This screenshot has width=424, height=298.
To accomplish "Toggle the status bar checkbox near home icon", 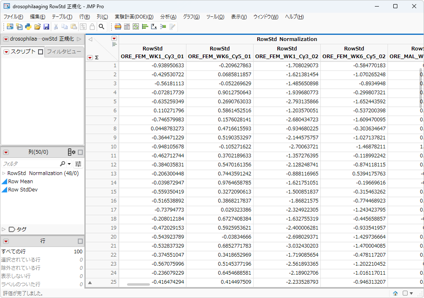I will (405, 293).
